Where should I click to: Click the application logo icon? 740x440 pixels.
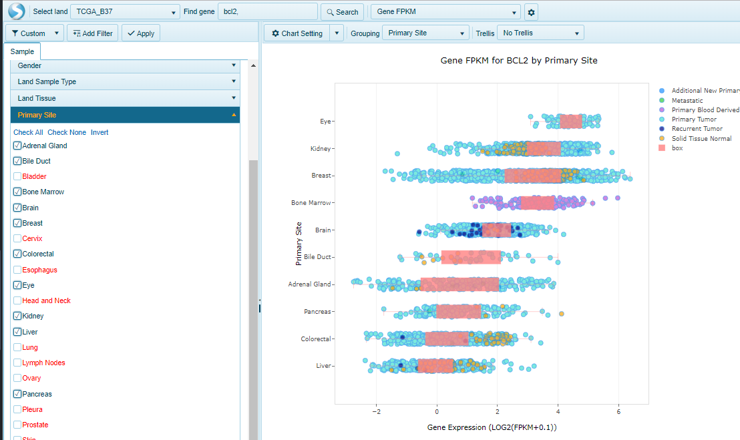[x=15, y=11]
